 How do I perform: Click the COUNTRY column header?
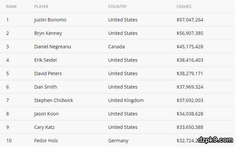[117, 7]
